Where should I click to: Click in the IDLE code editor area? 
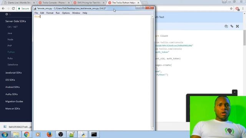point(92,72)
